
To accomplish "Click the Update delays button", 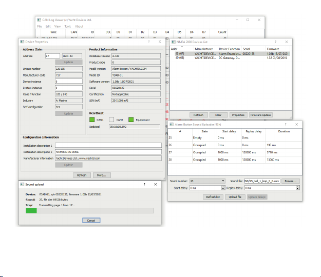I will 257,197.
